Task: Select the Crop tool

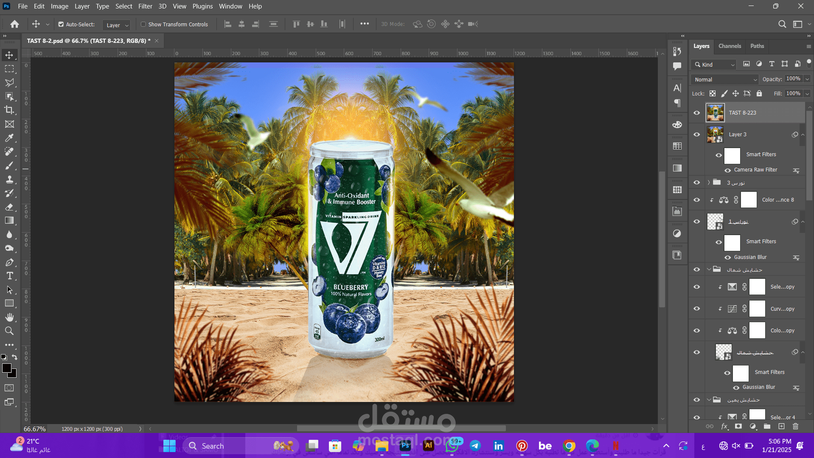Action: (9, 110)
